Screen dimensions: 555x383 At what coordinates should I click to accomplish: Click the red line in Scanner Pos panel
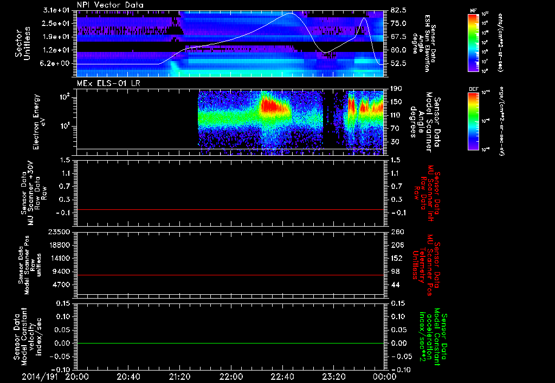click(230, 275)
